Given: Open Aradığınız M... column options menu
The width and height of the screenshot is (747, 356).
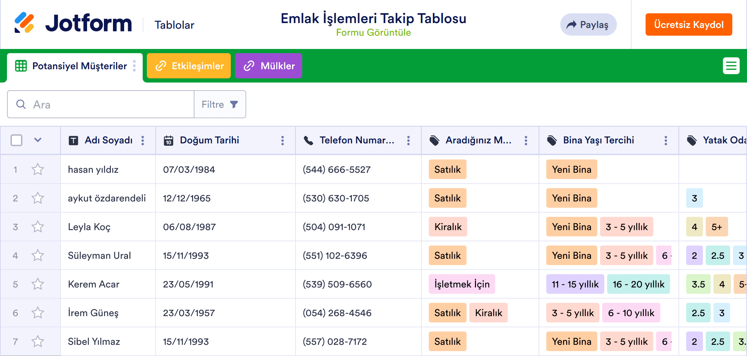Looking at the screenshot, I should [x=526, y=141].
